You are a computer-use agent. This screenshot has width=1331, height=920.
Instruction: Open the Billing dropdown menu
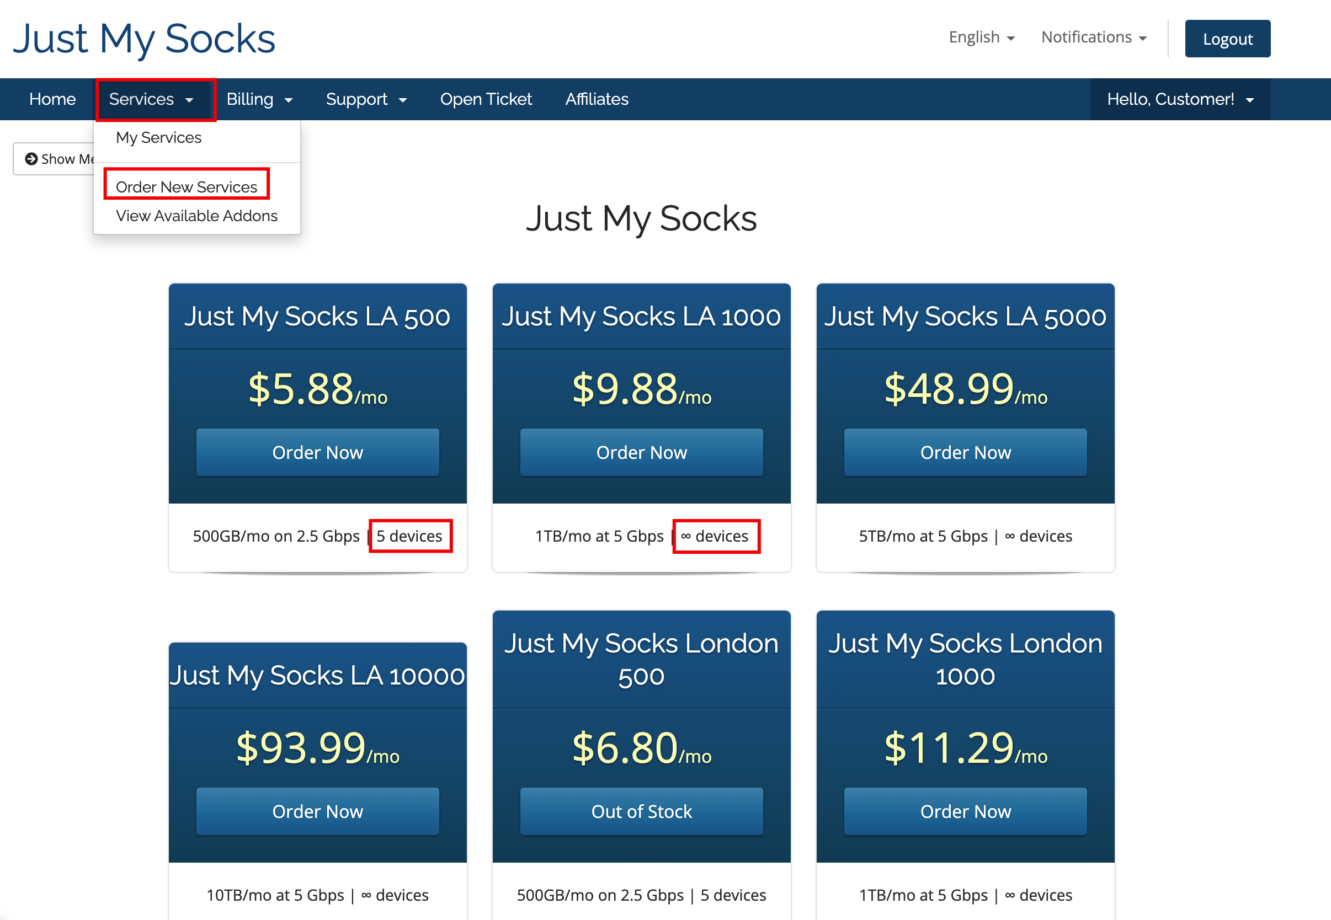point(259,99)
